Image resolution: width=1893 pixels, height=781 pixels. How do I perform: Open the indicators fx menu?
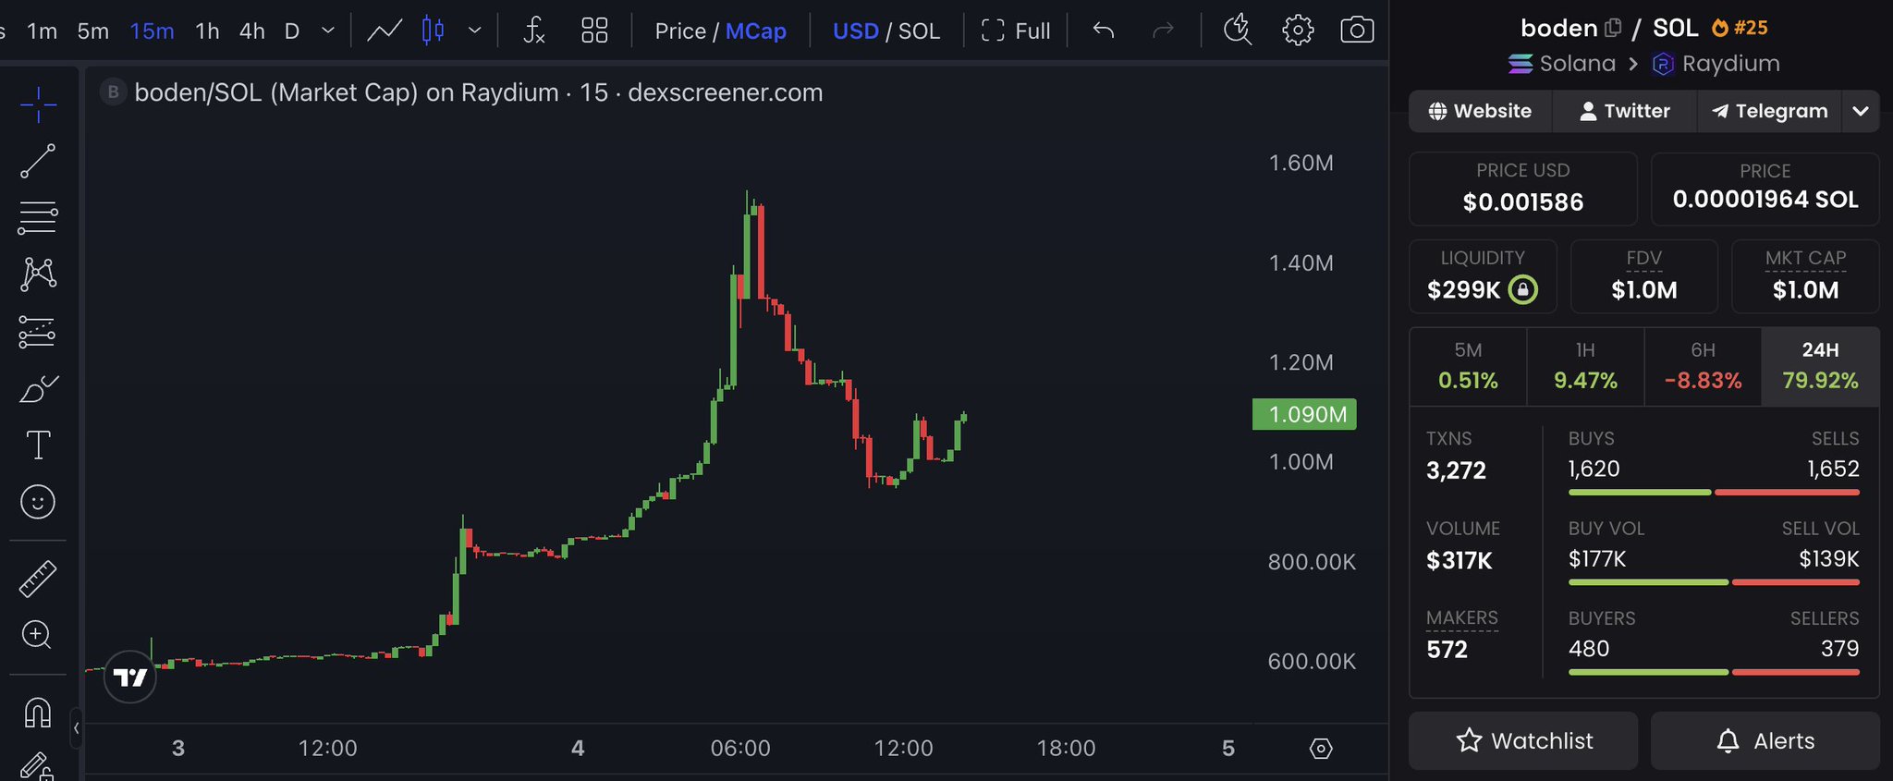click(x=534, y=31)
